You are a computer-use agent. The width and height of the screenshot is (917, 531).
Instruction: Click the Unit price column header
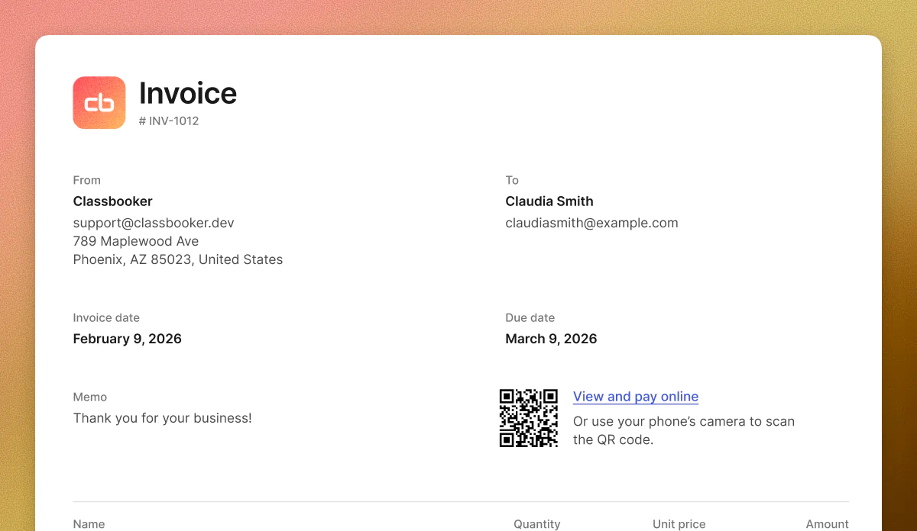679,524
